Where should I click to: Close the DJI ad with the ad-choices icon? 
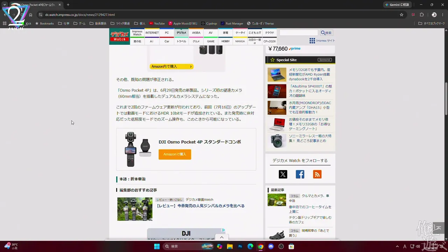(223, 230)
